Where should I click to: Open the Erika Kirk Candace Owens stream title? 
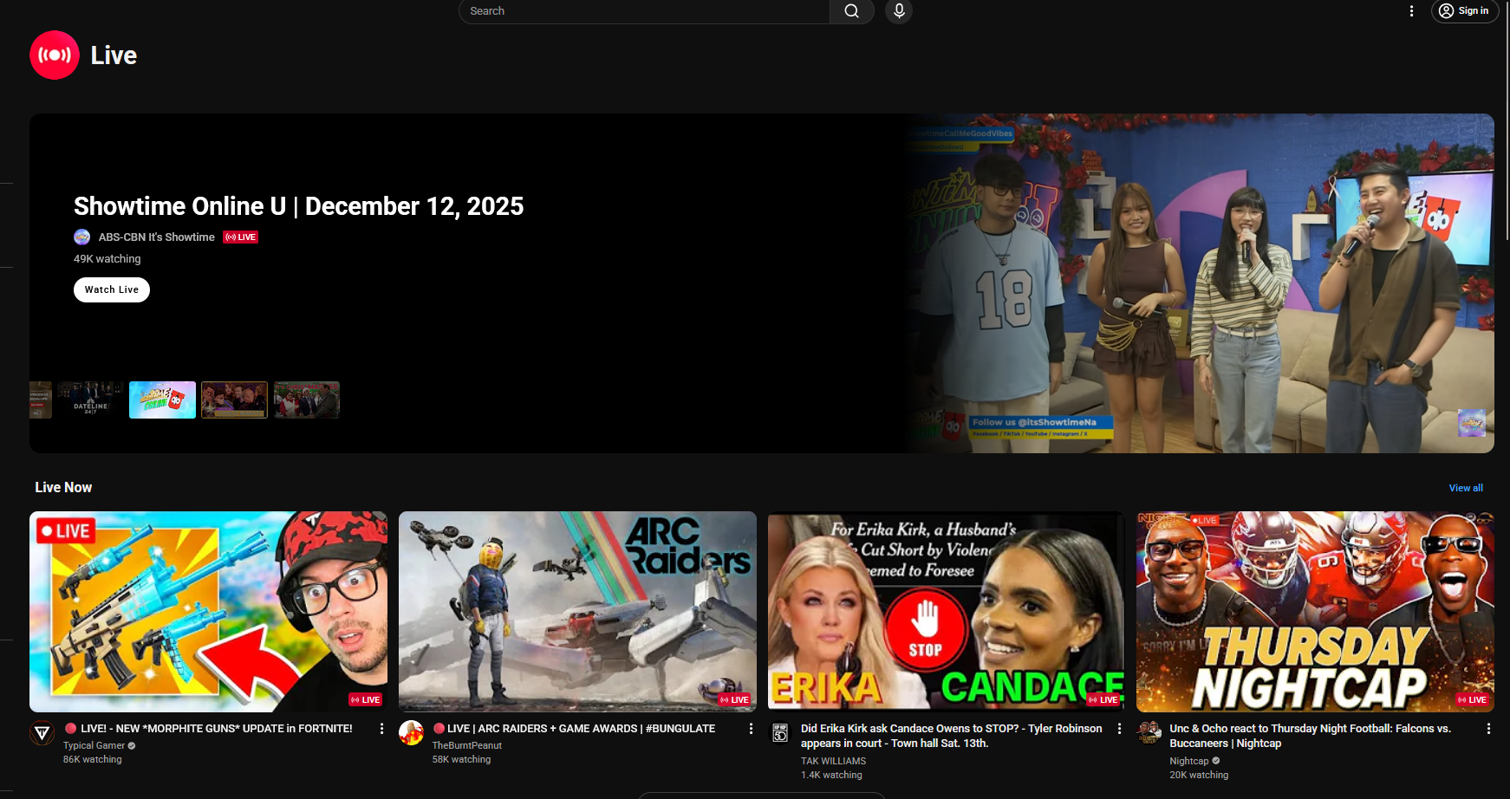click(952, 736)
